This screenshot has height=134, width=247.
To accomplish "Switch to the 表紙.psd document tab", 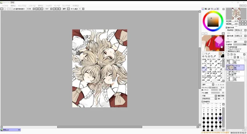I will (x=11, y=130).
